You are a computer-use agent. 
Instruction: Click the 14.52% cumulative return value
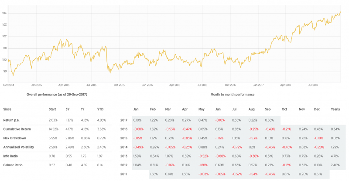[x=52, y=129]
